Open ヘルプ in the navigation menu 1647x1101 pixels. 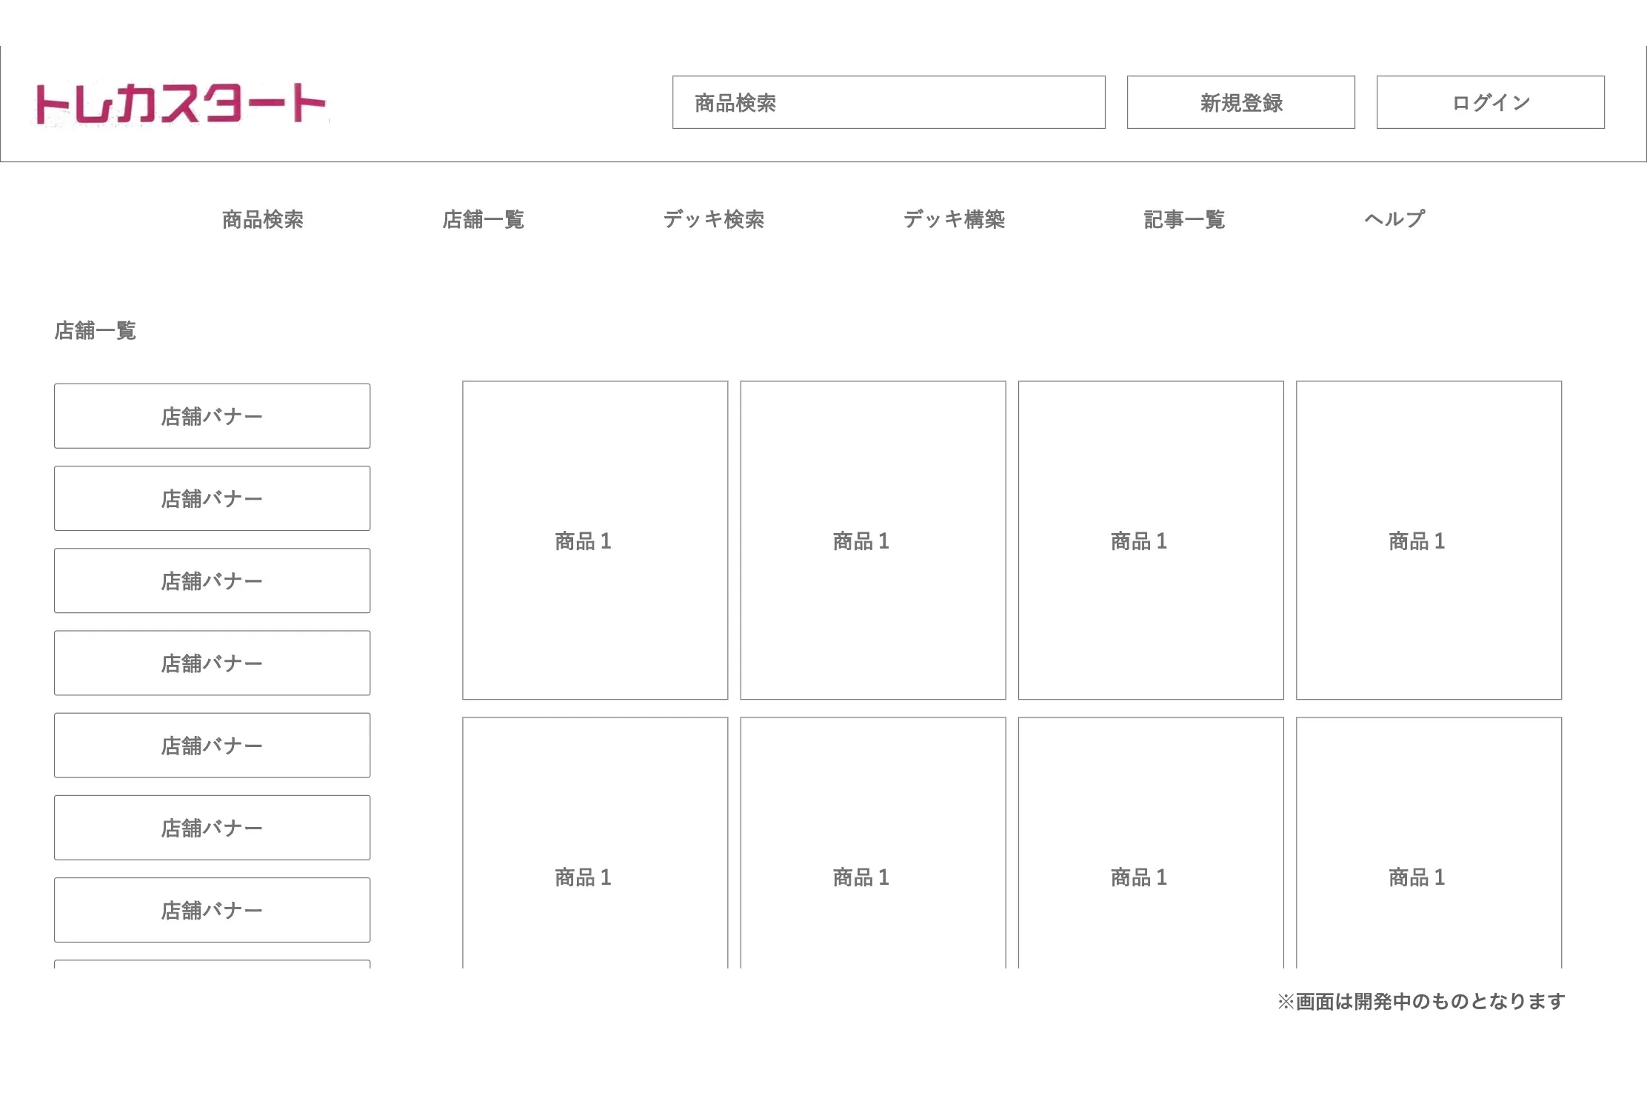point(1394,219)
